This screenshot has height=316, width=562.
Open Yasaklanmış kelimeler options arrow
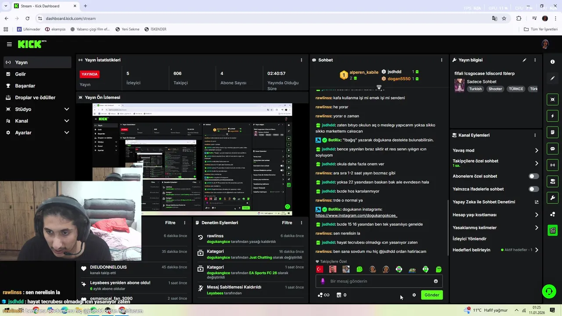pos(537,228)
